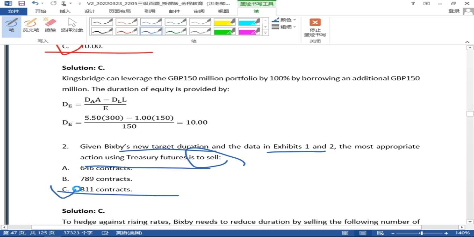Screen dimensions: 474x237
Task: Click the Undo arrow in quick access
Action: pos(35,3)
